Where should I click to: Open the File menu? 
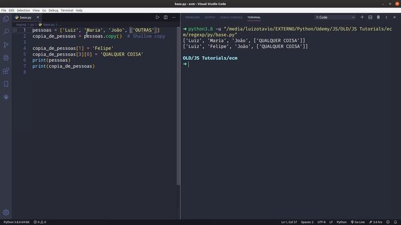pos(4,11)
